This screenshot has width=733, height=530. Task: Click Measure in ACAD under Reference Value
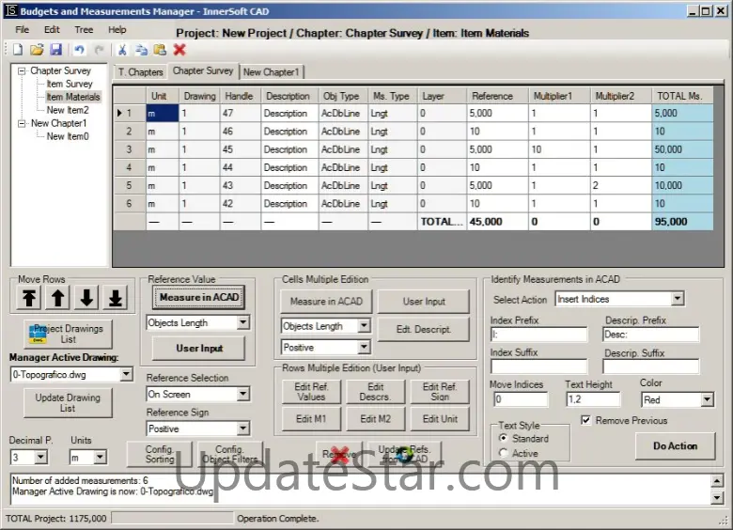click(198, 297)
